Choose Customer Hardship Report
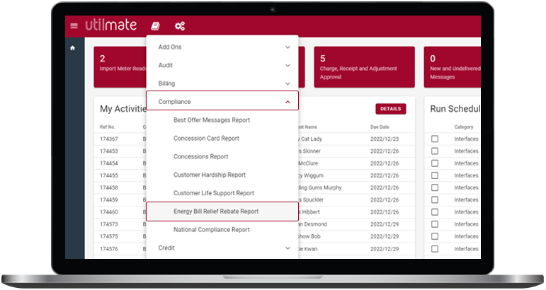This screenshot has width=546, height=290. [210, 175]
